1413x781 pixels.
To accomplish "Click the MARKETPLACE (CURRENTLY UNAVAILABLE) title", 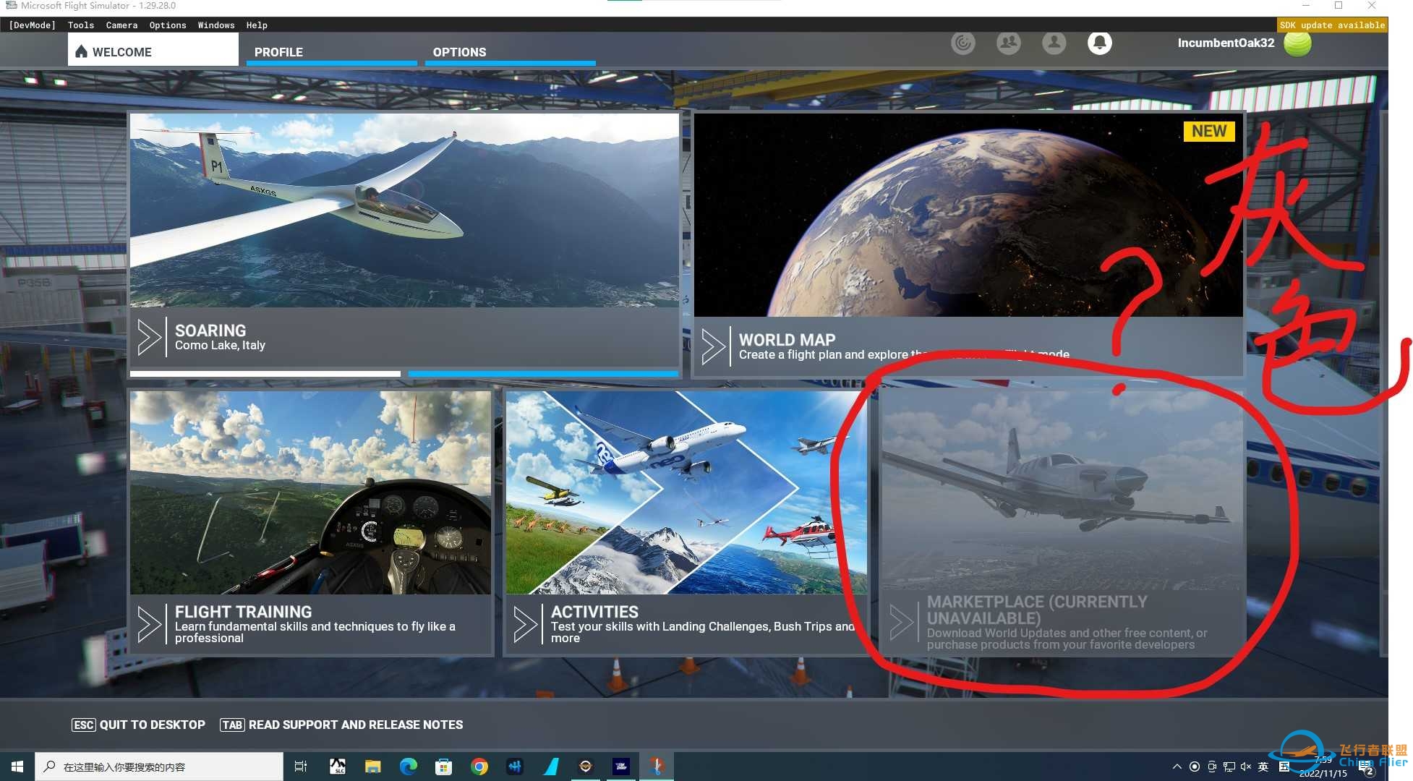I will click(x=1037, y=610).
